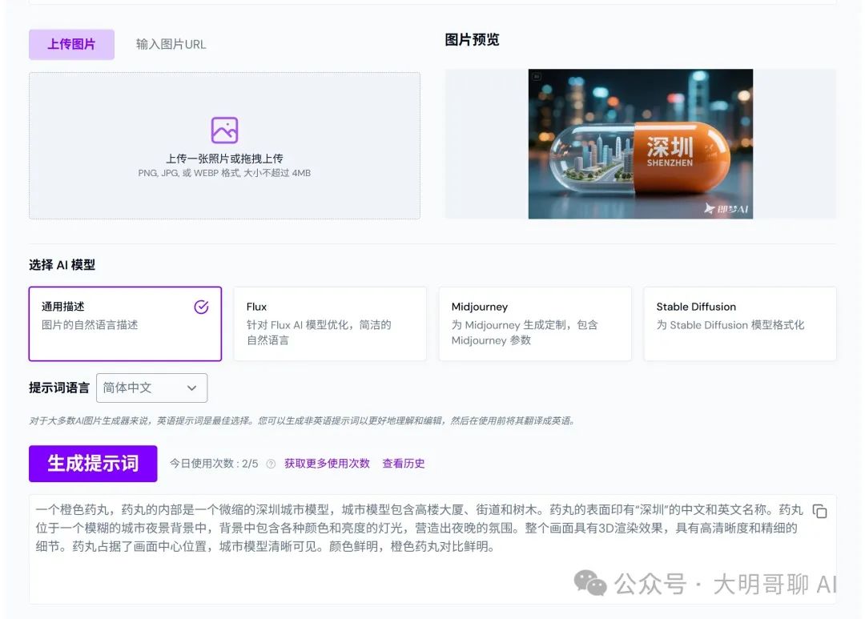Switch to the 上传图片 tab

[x=72, y=44]
